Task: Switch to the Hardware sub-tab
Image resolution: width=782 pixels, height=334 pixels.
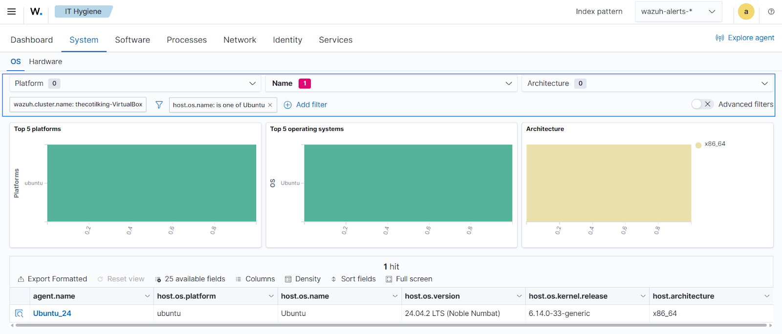Action: click(45, 62)
